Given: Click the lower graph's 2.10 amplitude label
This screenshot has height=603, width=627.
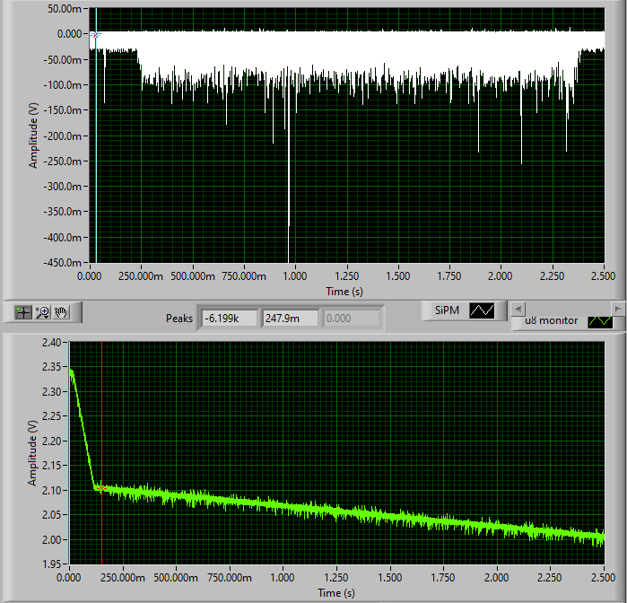Looking at the screenshot, I should 51,491.
